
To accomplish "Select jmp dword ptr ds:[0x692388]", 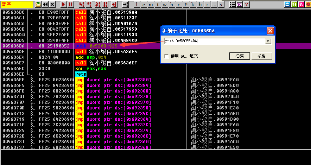I will 113,91.
